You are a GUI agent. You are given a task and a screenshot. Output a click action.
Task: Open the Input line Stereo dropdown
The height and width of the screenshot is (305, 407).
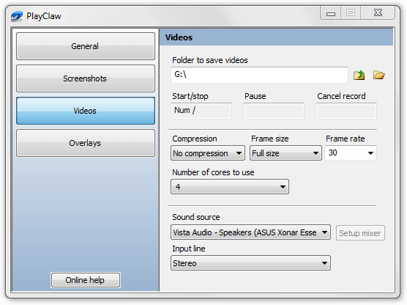pyautogui.click(x=250, y=263)
